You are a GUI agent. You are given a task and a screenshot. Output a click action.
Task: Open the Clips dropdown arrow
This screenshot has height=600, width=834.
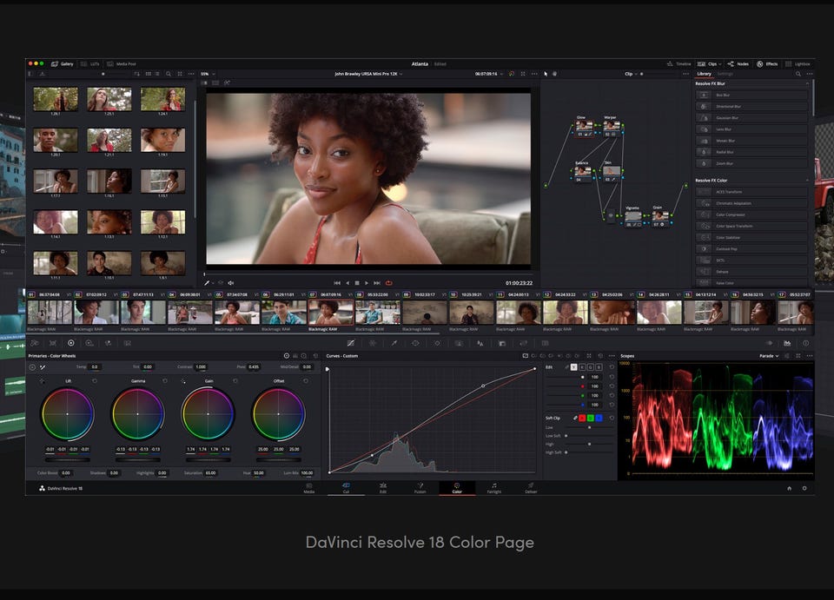coord(720,63)
